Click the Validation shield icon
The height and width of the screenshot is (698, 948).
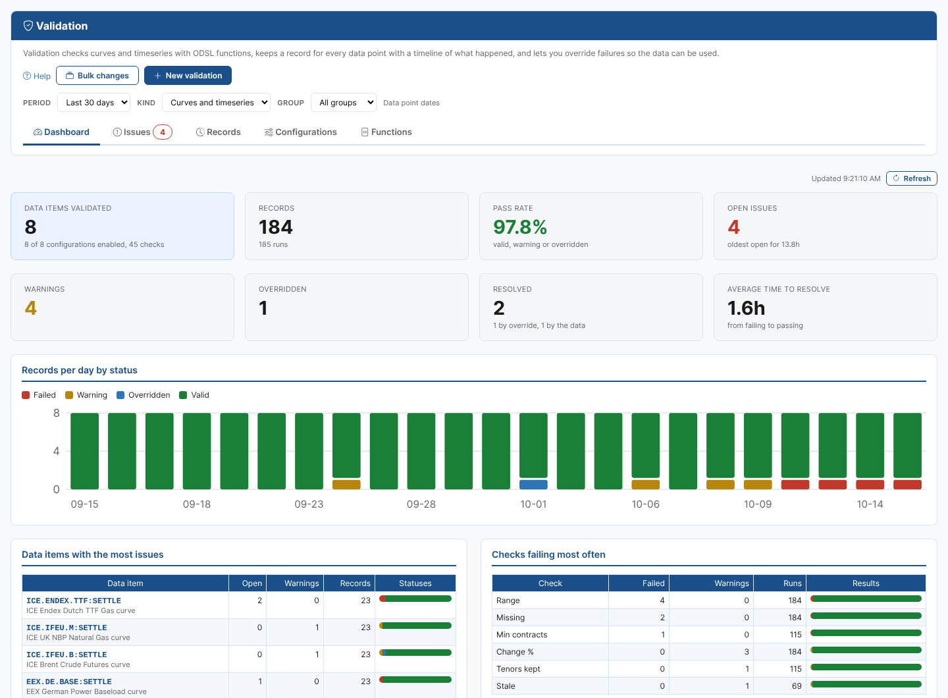click(x=28, y=26)
